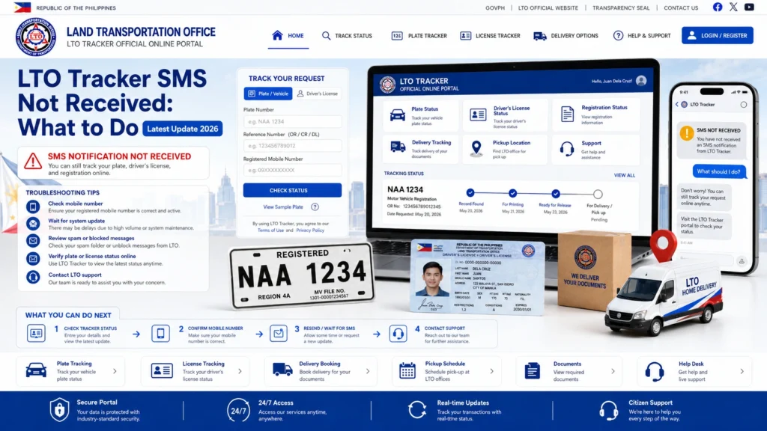Click the headset icon for Contact Support step
The width and height of the screenshot is (767, 431).
tap(398, 333)
